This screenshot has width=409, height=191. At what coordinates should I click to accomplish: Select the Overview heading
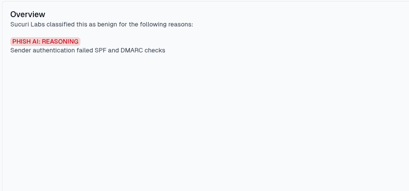pos(27,14)
